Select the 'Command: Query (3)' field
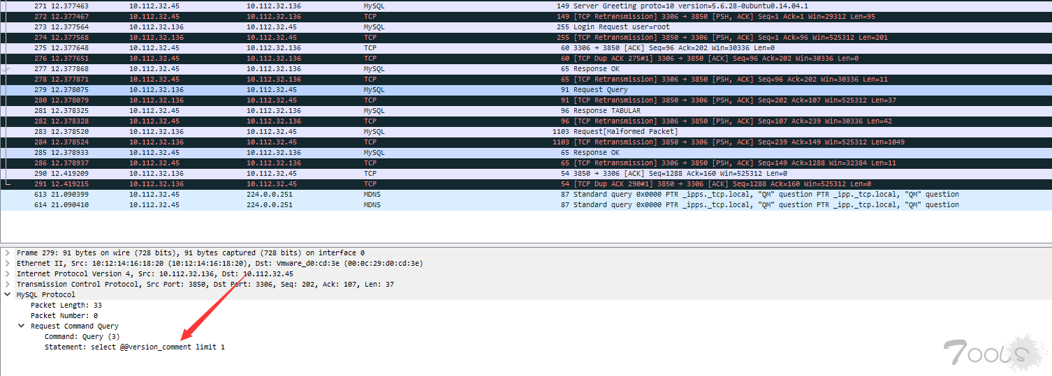 [82, 336]
